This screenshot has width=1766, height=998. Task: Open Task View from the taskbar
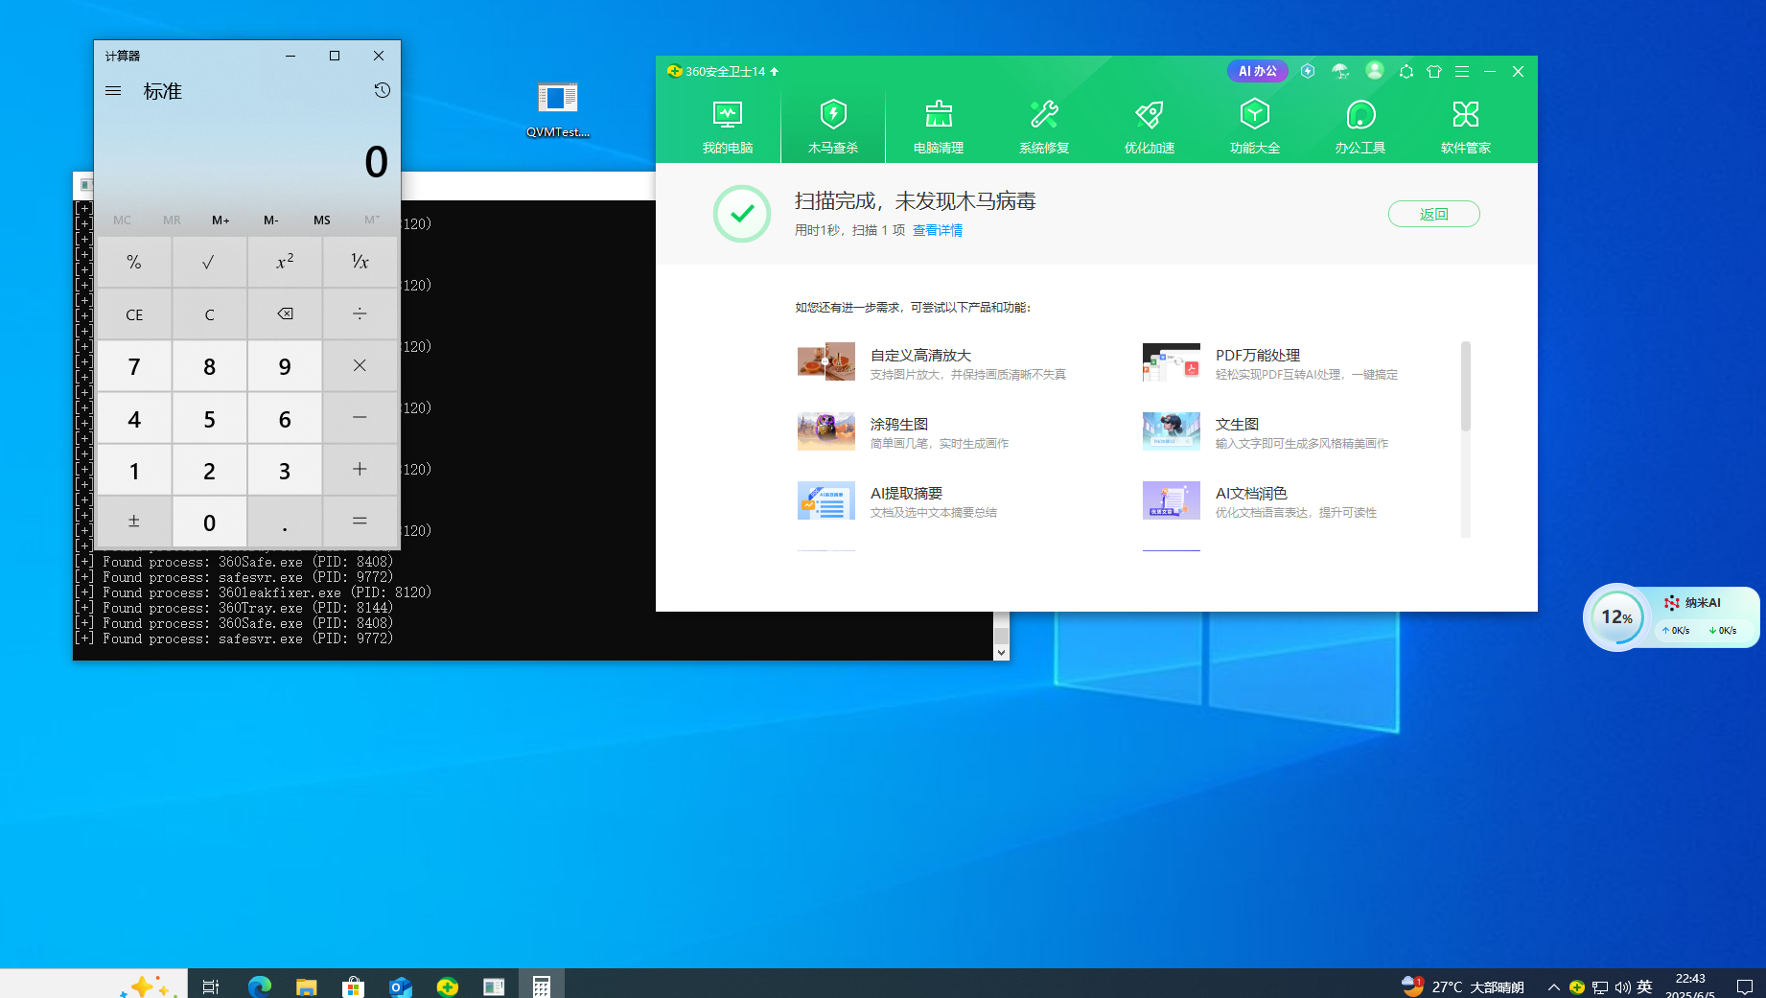click(x=211, y=986)
